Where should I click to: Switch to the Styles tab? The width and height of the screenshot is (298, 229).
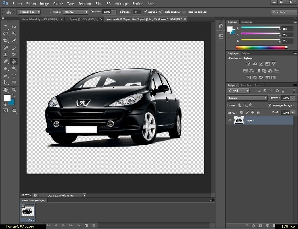(246, 53)
